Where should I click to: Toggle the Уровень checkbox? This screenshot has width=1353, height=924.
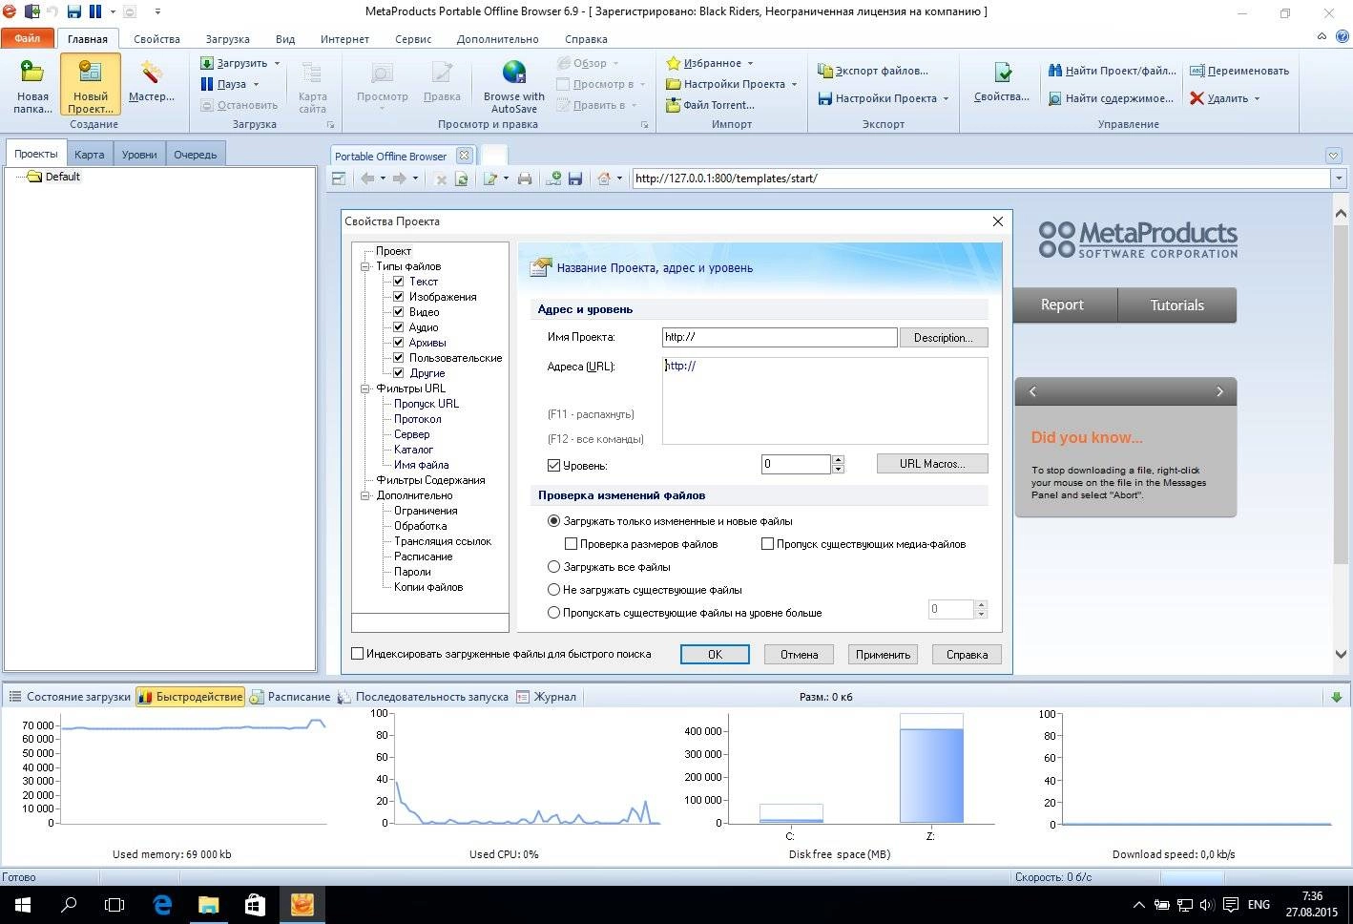pos(553,466)
